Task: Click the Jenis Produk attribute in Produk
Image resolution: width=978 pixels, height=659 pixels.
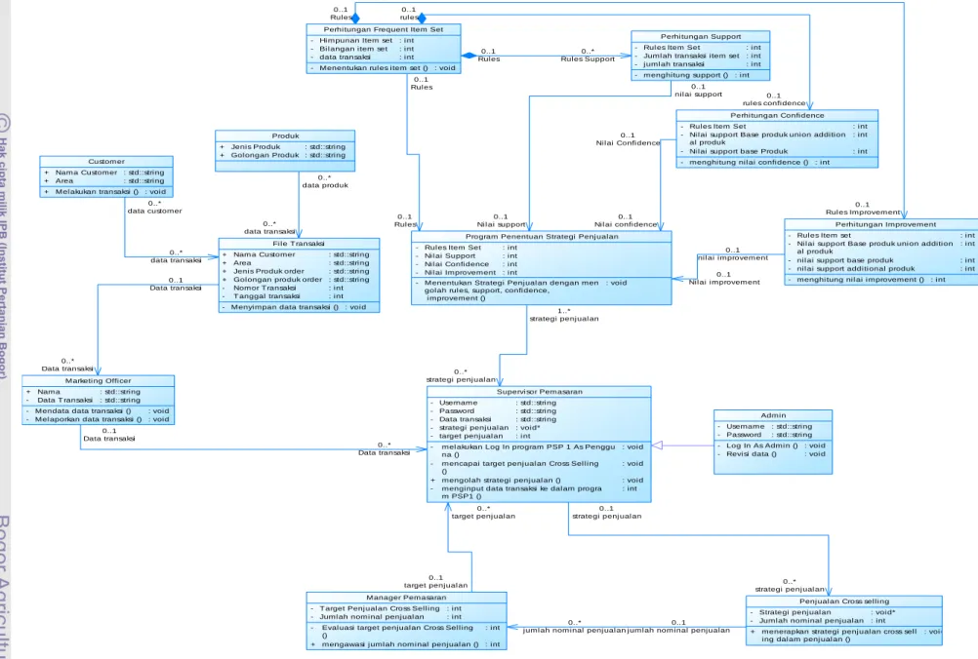Action: [255, 147]
